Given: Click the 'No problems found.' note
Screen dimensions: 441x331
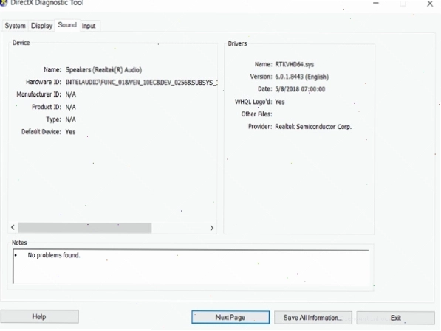Looking at the screenshot, I should pos(54,255).
